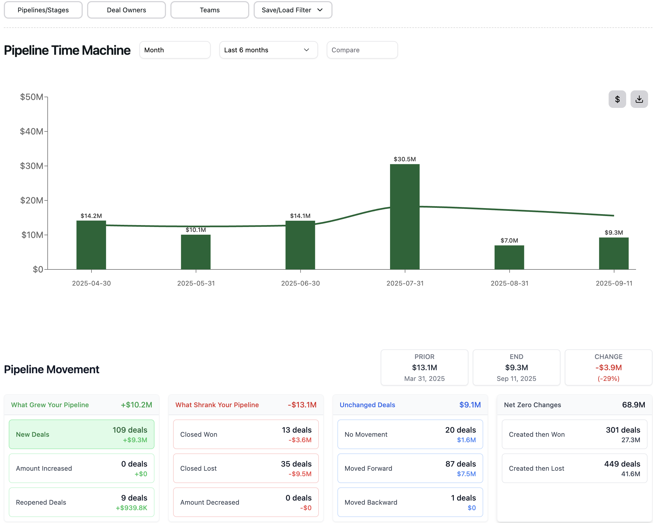This screenshot has width=653, height=523.
Task: View the Closed Lost 35 deals card
Action: 246,468
